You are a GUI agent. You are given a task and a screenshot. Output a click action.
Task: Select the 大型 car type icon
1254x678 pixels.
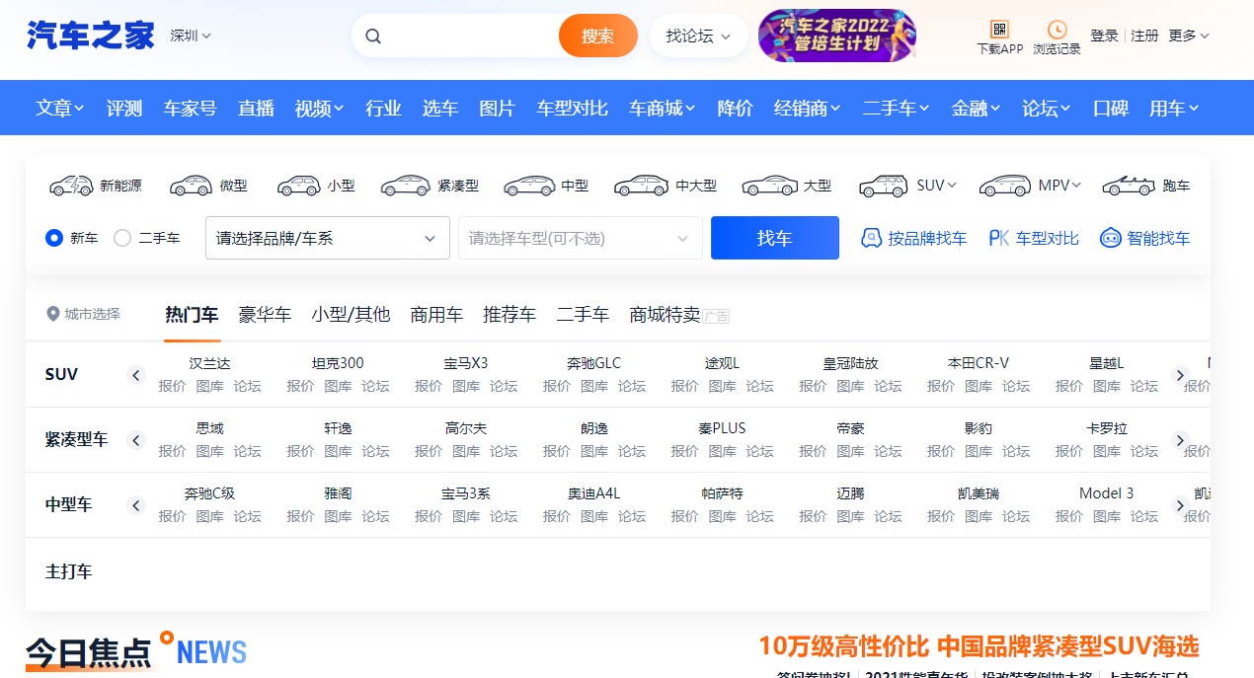click(769, 186)
